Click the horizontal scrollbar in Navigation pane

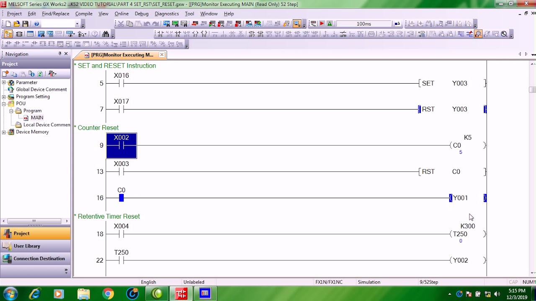(x=35, y=221)
